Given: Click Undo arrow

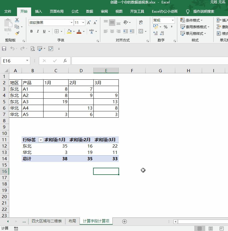Looking at the screenshot, I should (x=12, y=48).
